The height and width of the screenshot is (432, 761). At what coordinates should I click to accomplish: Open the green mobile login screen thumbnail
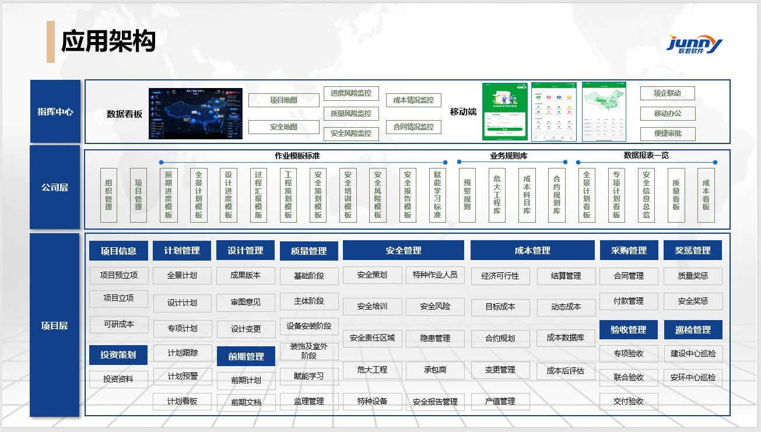504,112
